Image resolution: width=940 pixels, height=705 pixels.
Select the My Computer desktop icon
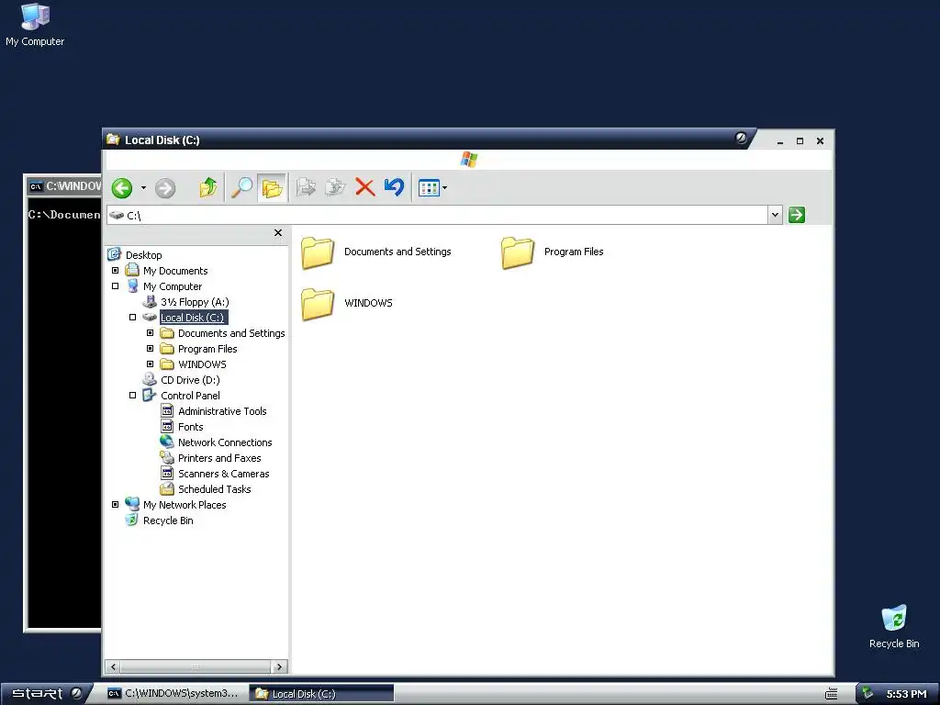[35, 25]
